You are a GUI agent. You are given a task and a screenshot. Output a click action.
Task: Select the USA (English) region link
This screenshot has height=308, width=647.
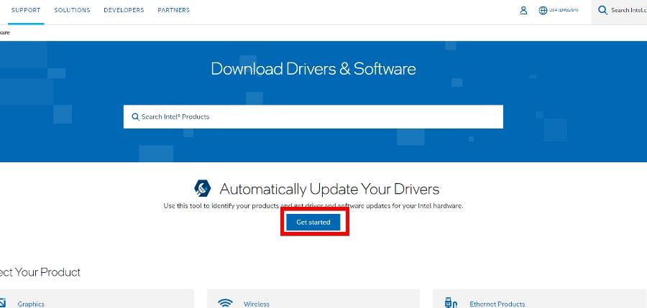tap(564, 10)
